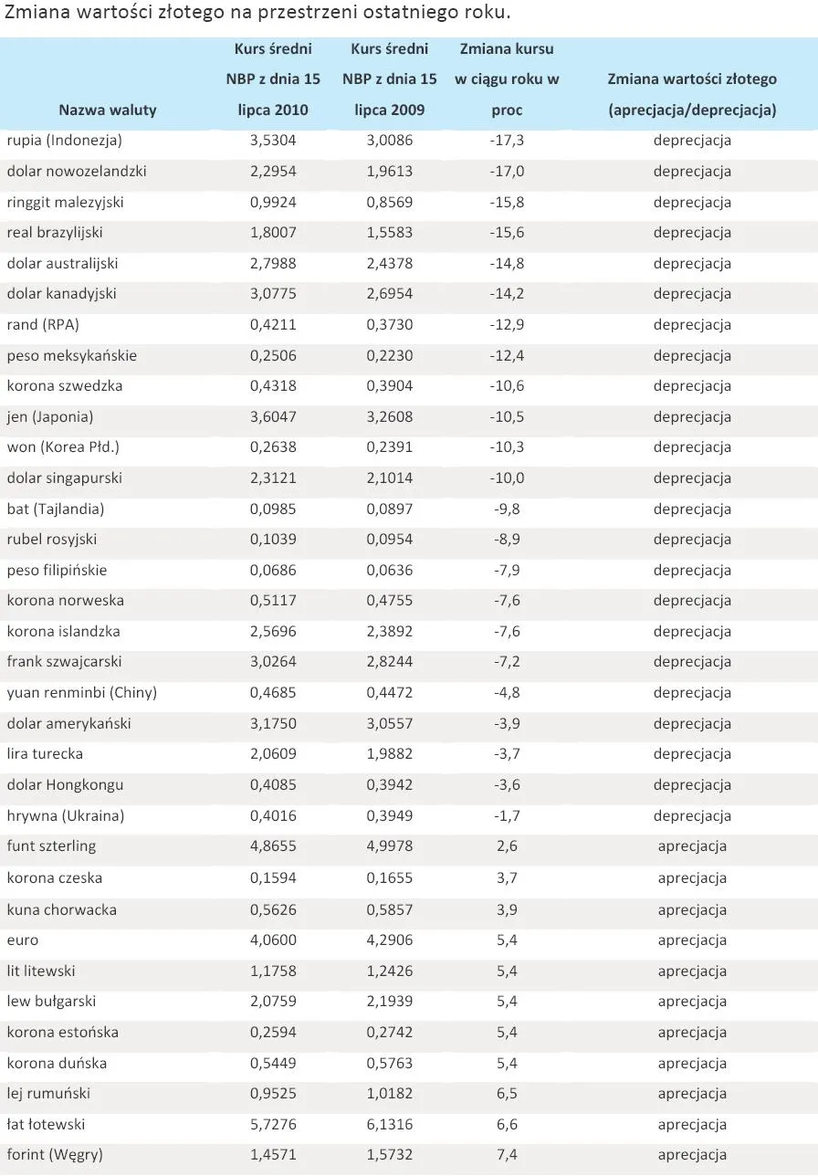Click the 2009 rate 4,9978 for funt szterling
Image resolution: width=818 pixels, height=1176 pixels.
click(x=390, y=846)
